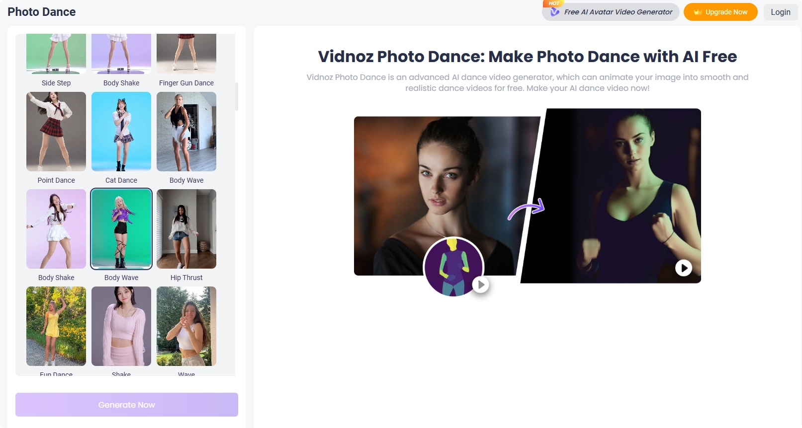Choose the Hip Thrust dance template
This screenshot has width=802, height=428.
point(186,229)
